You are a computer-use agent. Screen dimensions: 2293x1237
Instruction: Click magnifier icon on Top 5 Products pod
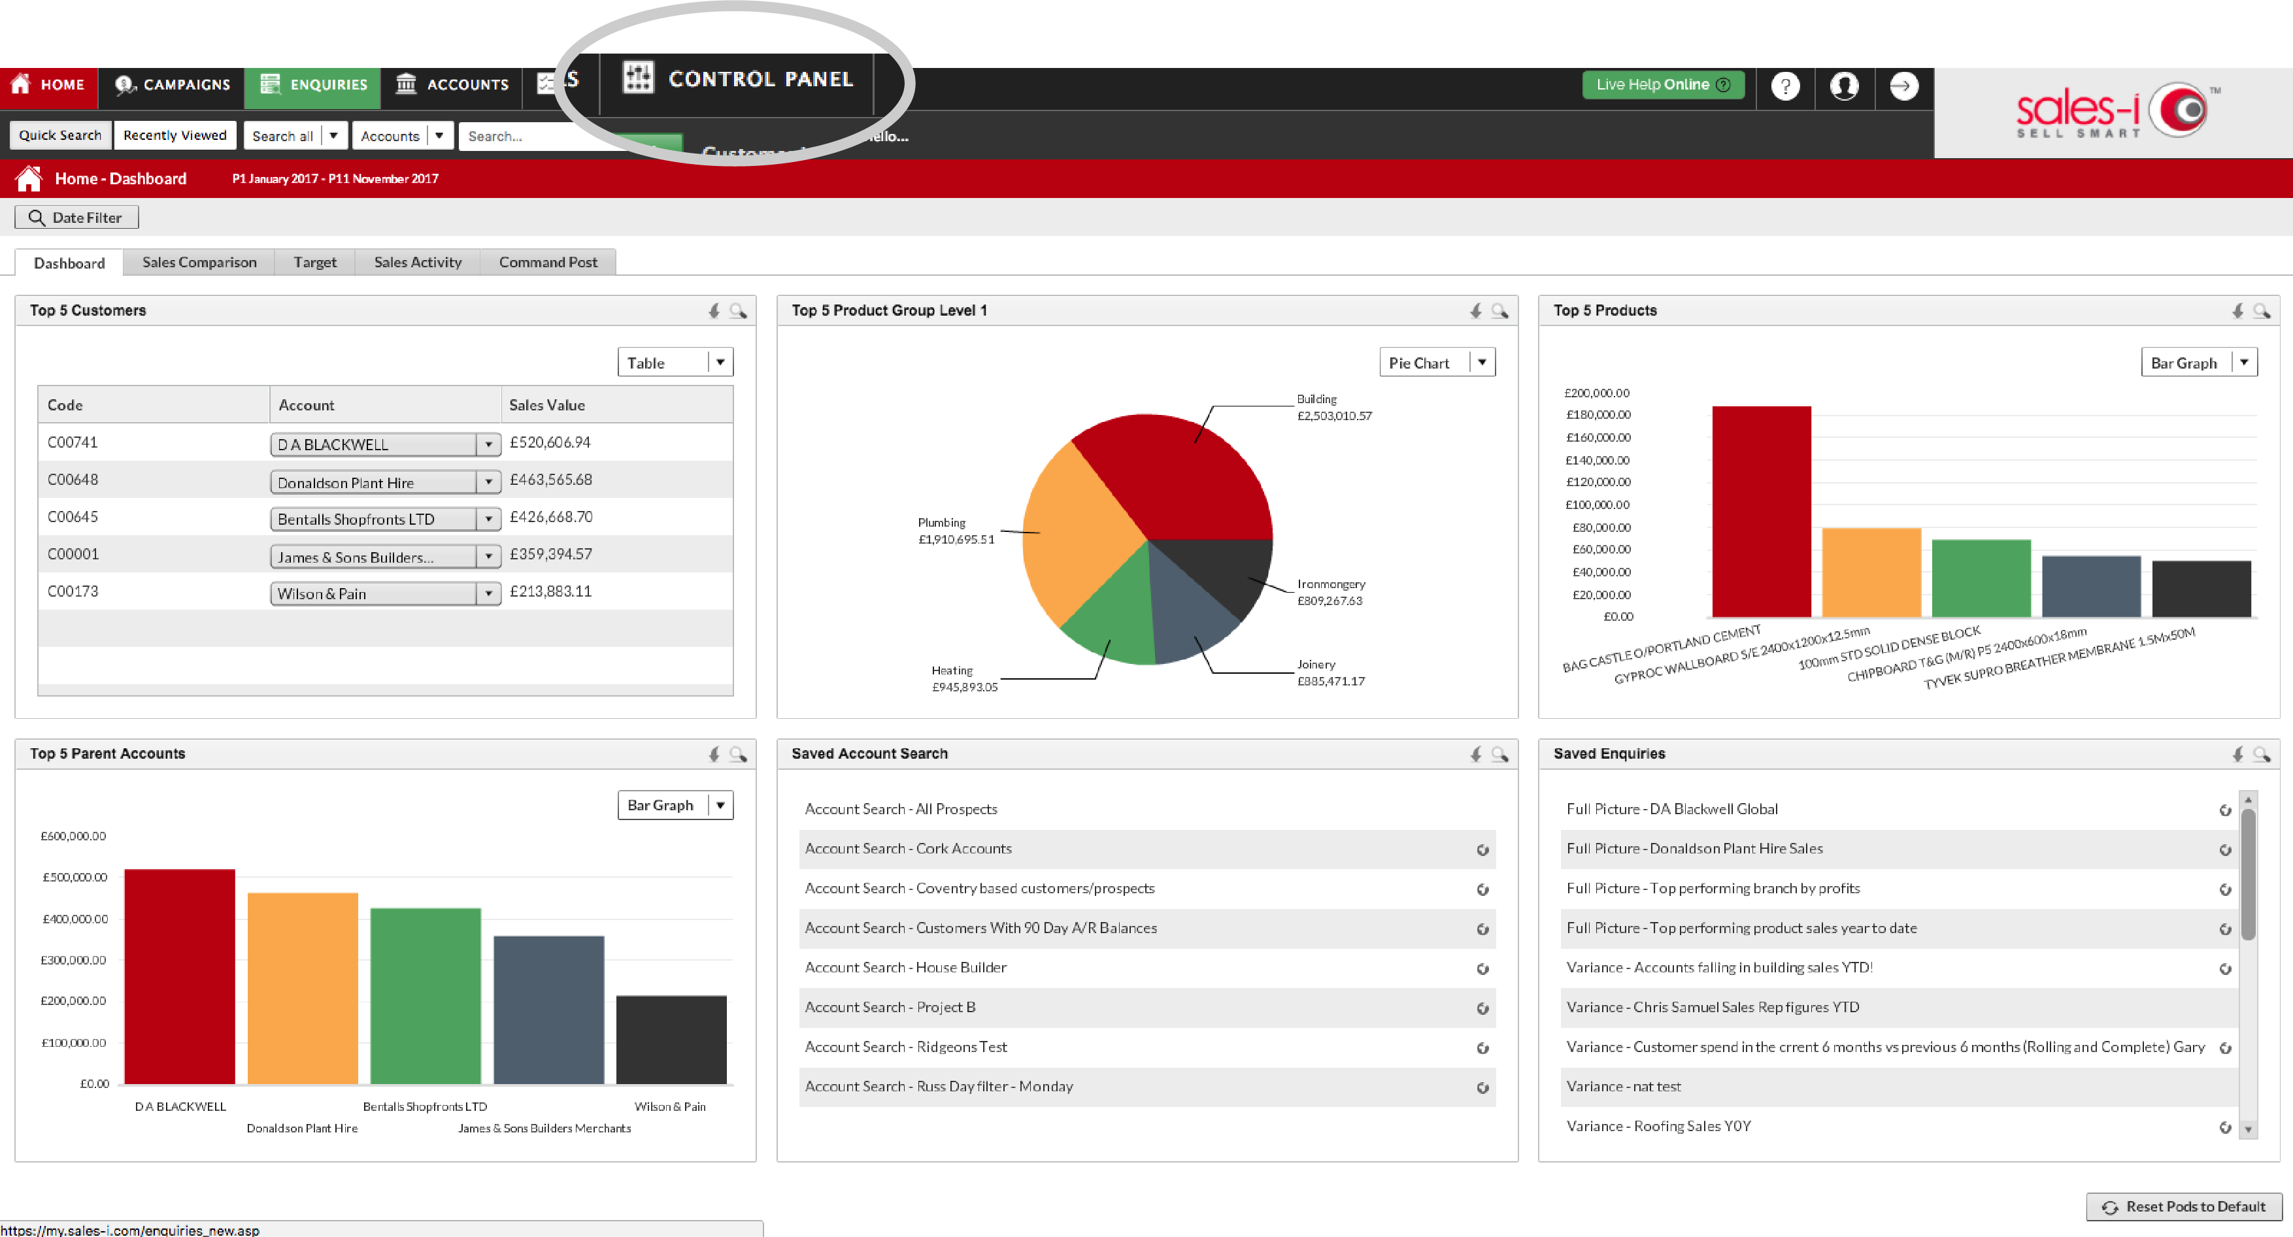(x=2262, y=310)
